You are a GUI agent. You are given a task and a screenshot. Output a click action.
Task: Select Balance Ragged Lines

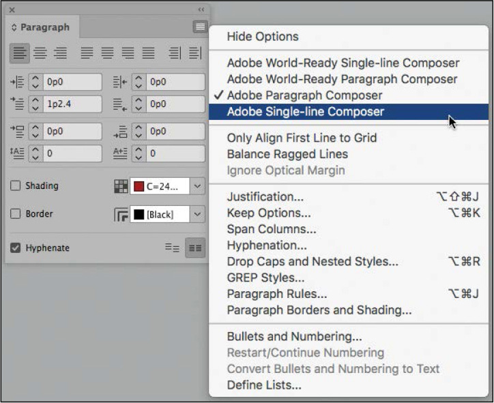coord(349,154)
